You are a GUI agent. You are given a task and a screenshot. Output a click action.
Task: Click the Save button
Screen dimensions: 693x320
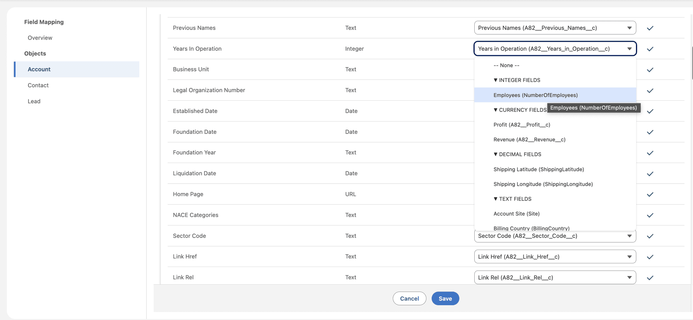point(445,298)
